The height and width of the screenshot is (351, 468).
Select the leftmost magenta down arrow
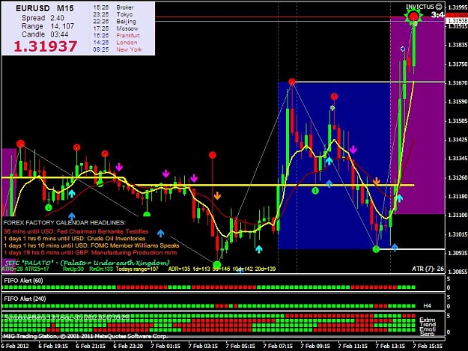119,167
